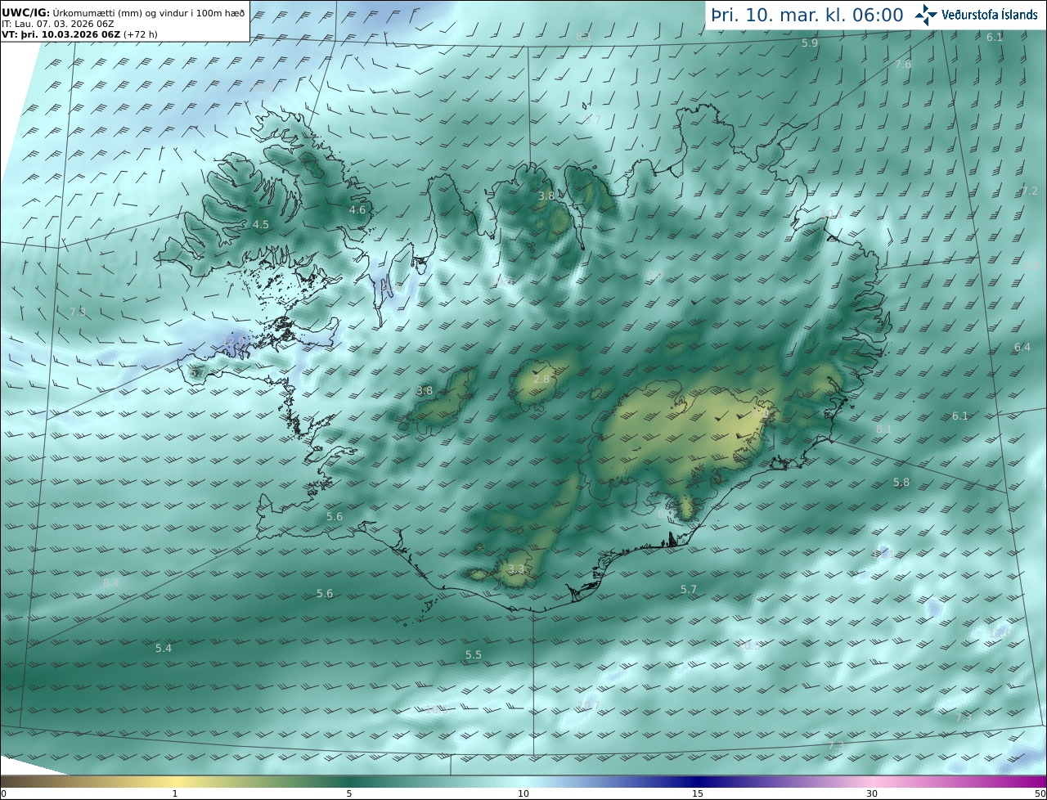Click the 5.7 value off the southeast coast
The image size is (1047, 800).
point(689,590)
